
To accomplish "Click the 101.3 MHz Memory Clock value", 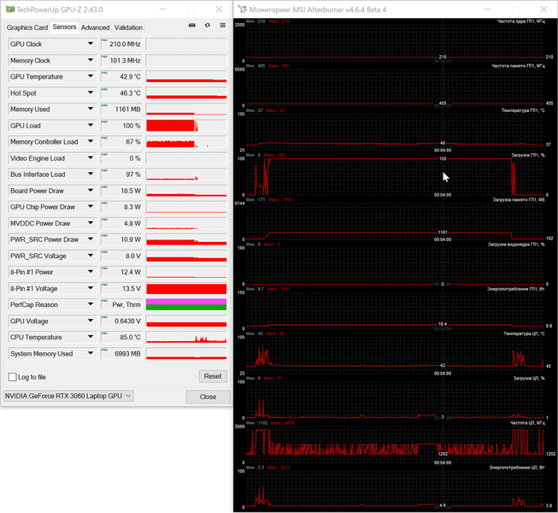I will coord(121,60).
